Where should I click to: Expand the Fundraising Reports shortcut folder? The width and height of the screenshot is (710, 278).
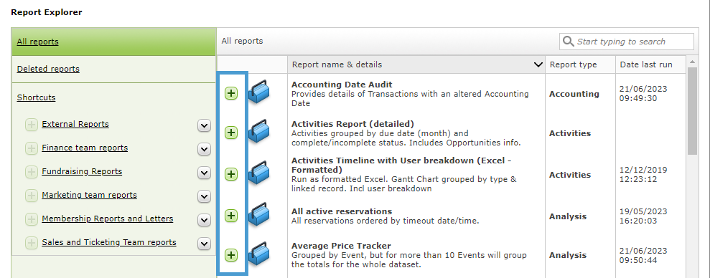click(x=32, y=172)
